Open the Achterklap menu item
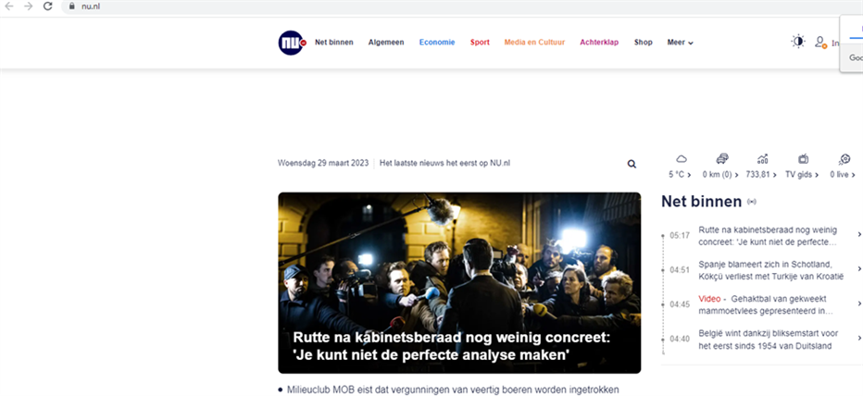This screenshot has height=396, width=863. pyautogui.click(x=599, y=43)
